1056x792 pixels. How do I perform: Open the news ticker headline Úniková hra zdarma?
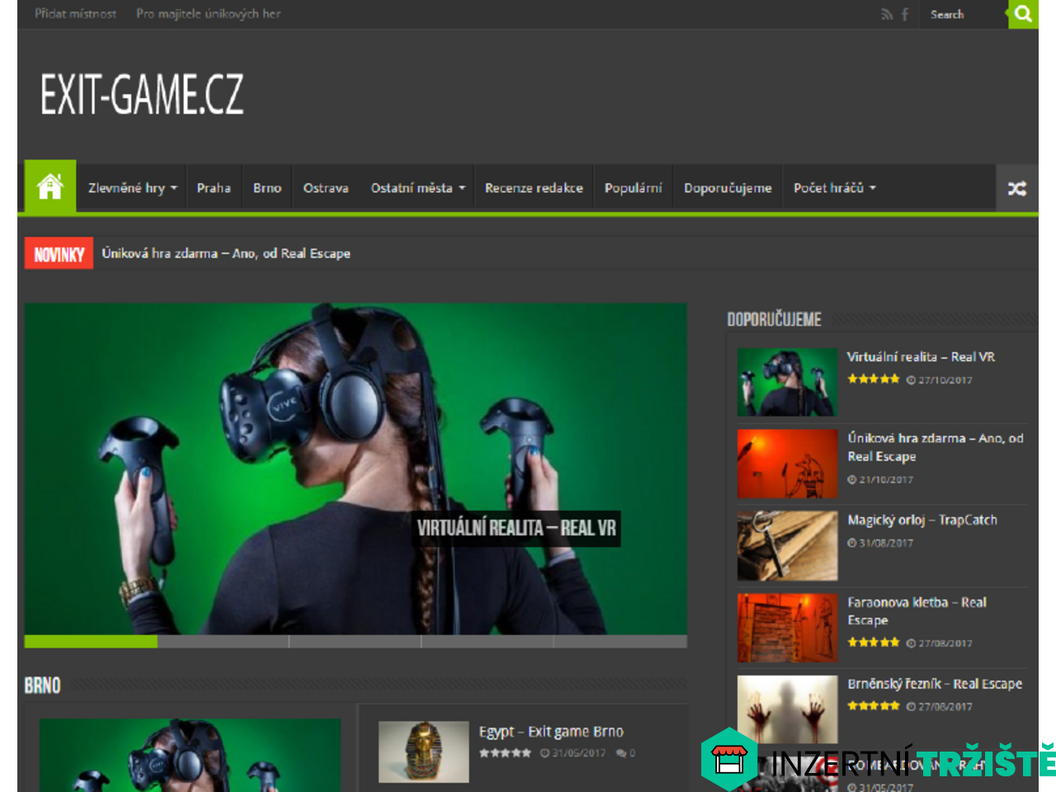[x=226, y=253]
